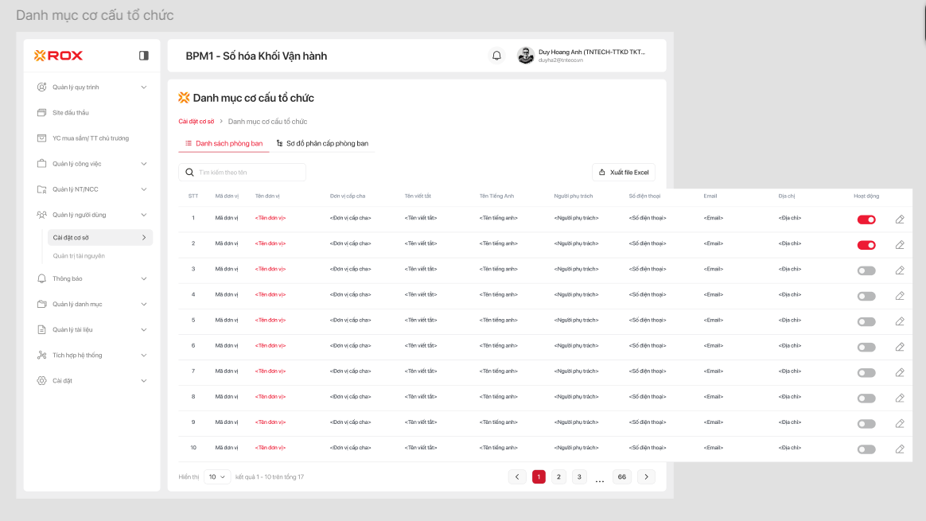Enable the Hoạt động toggle in row 3
This screenshot has height=521, width=926.
[866, 270]
